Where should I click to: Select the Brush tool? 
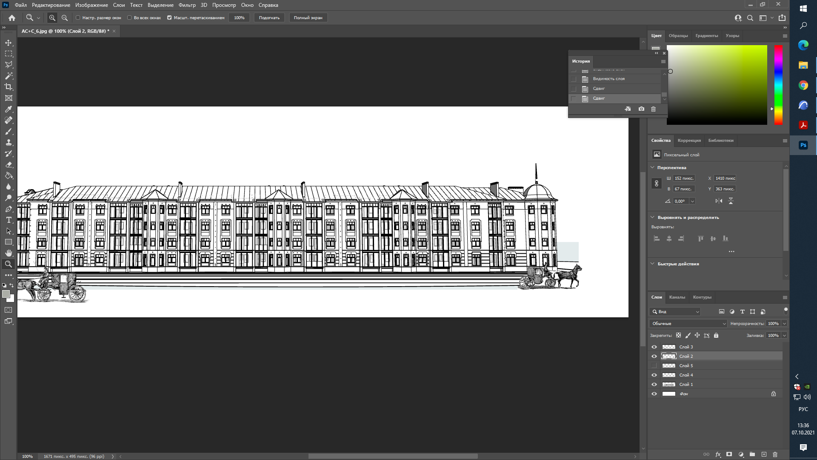point(9,131)
